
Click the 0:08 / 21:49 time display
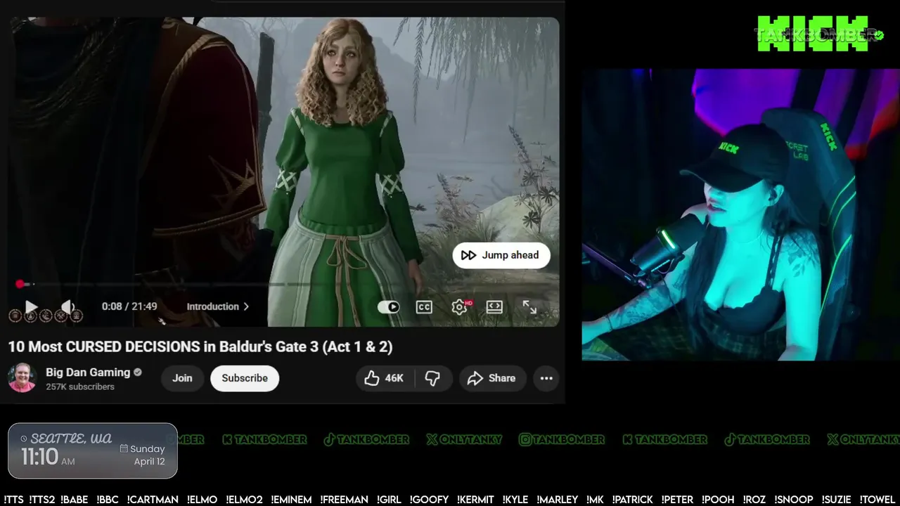point(129,306)
